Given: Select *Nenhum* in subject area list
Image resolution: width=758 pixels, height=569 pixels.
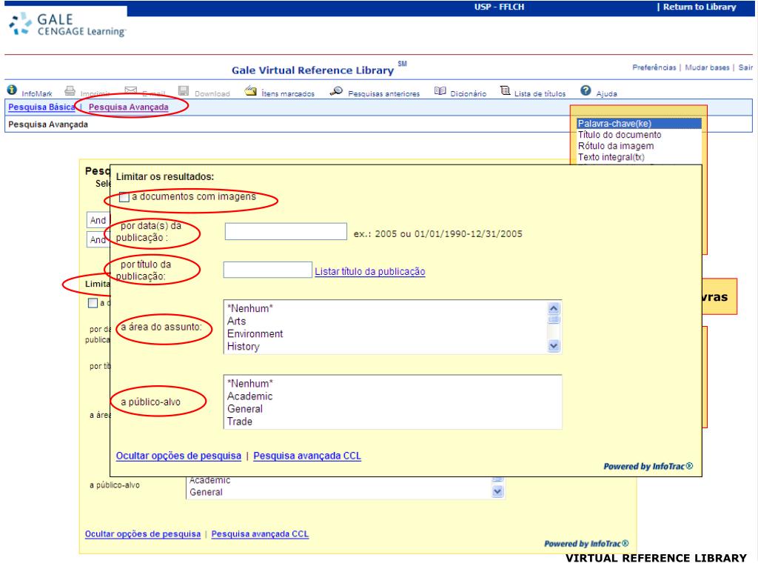Looking at the screenshot, I should point(385,308).
